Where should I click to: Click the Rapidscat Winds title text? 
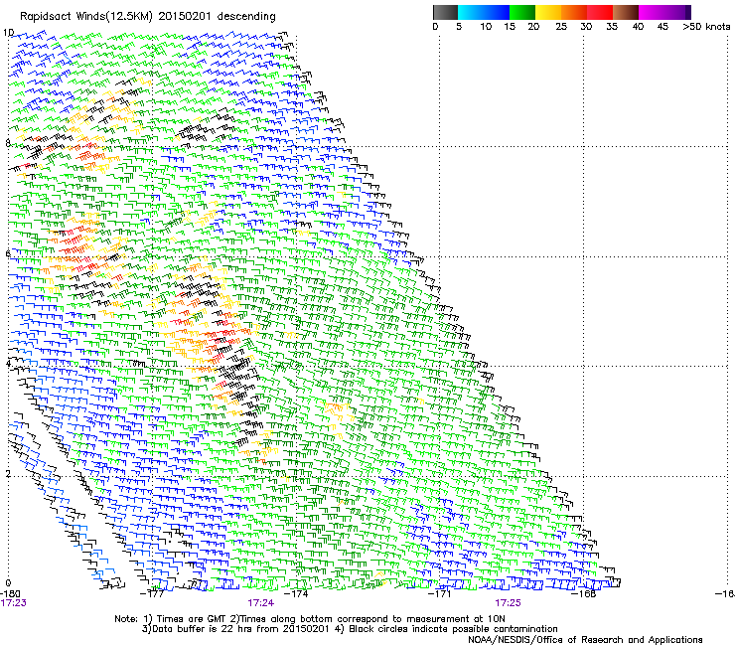[x=148, y=16]
